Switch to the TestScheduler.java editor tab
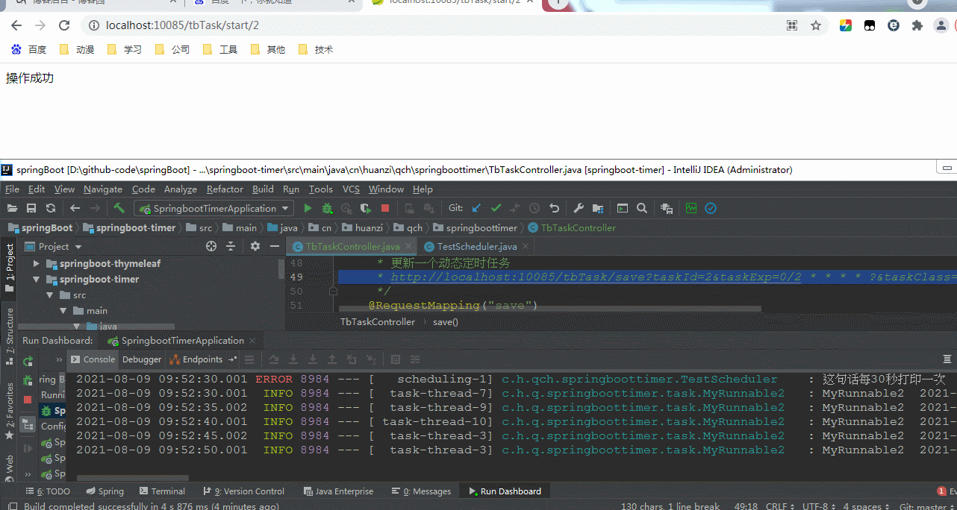This screenshot has width=957, height=510. (x=476, y=246)
